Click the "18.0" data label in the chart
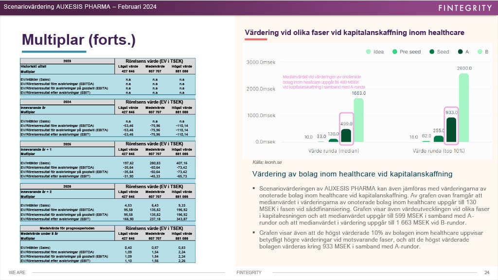Viewport: 498px width, 280px height. 413,137
